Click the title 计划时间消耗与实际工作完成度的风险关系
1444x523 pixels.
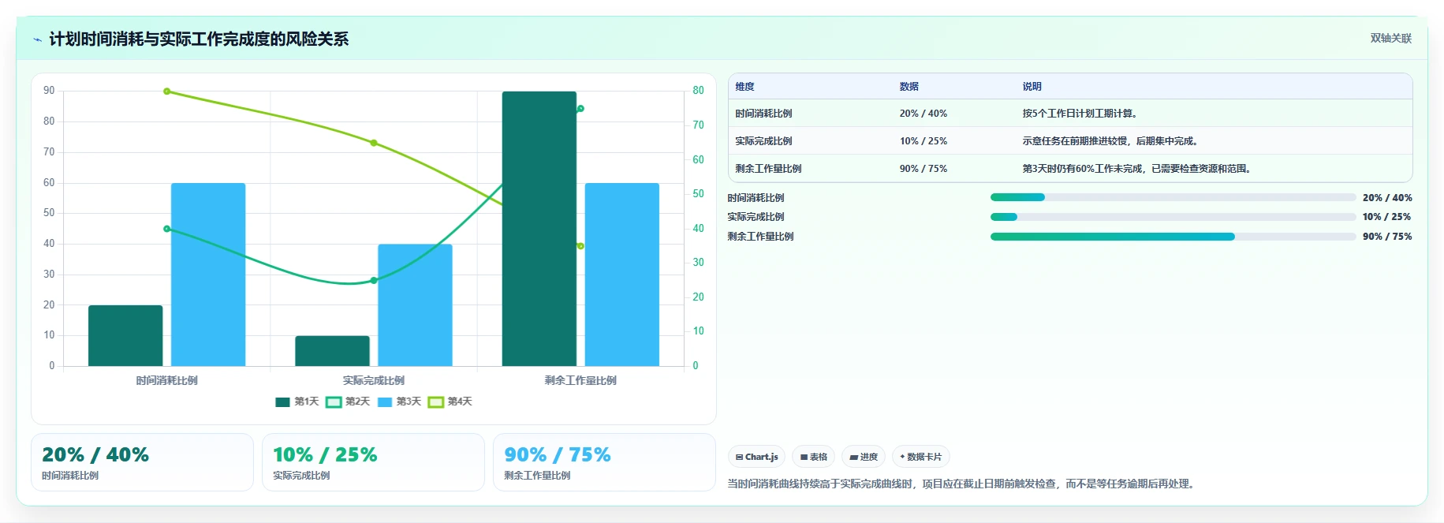click(199, 39)
